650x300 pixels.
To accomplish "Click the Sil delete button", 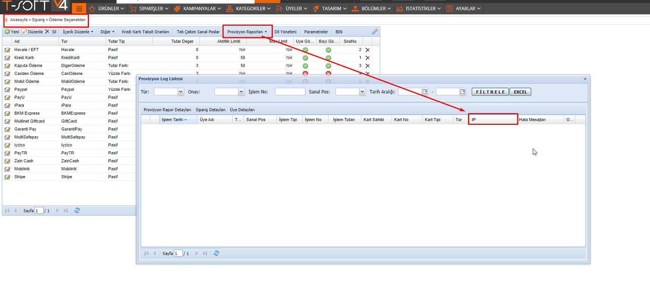I will (51, 32).
